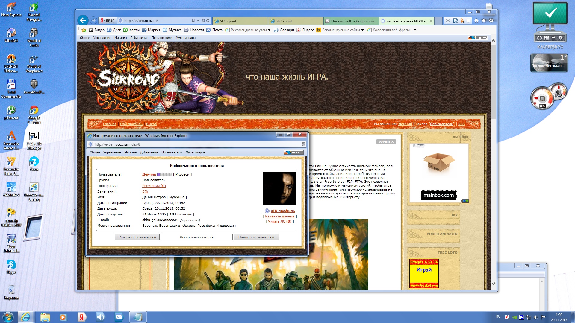Expand the Коллекция веб-фрагм... dropdown arrow
Screen dimensions: 575x323
pos(415,30)
